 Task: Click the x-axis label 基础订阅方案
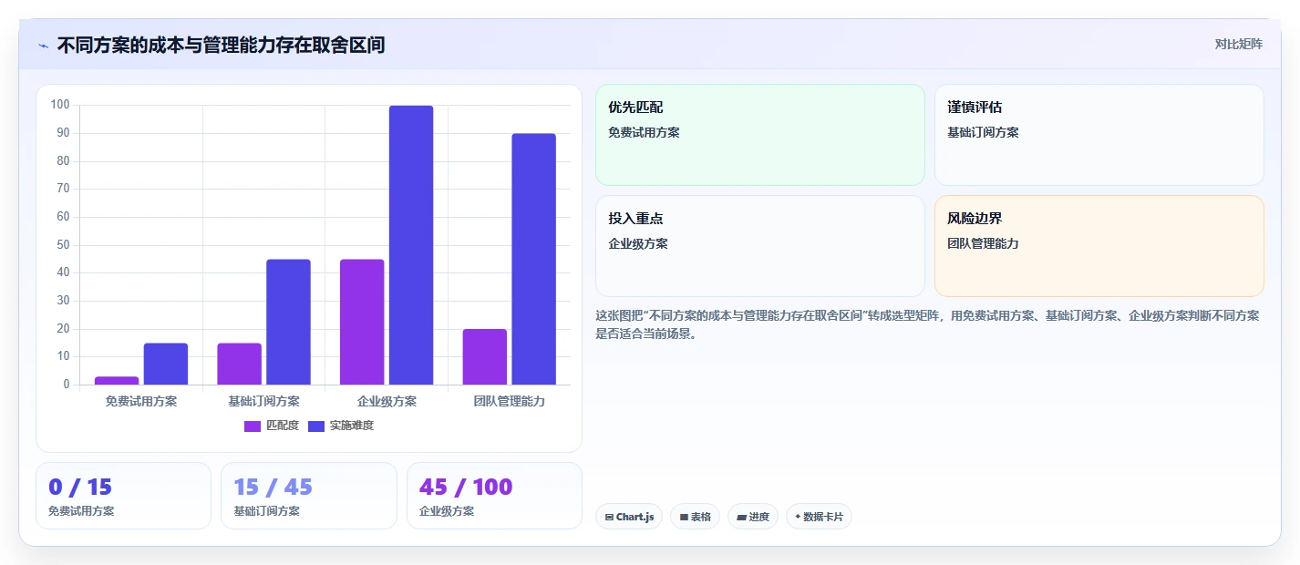[264, 401]
